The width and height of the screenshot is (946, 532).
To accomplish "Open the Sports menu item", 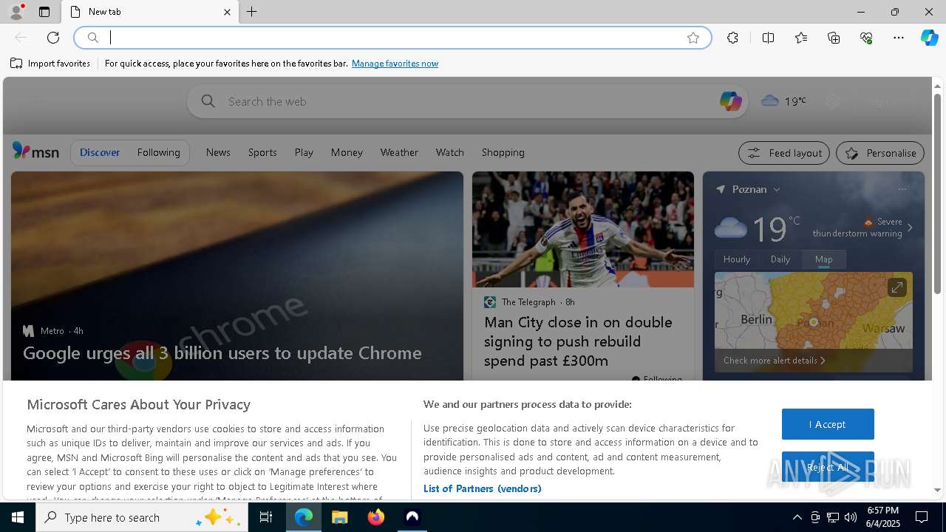I will click(x=262, y=152).
